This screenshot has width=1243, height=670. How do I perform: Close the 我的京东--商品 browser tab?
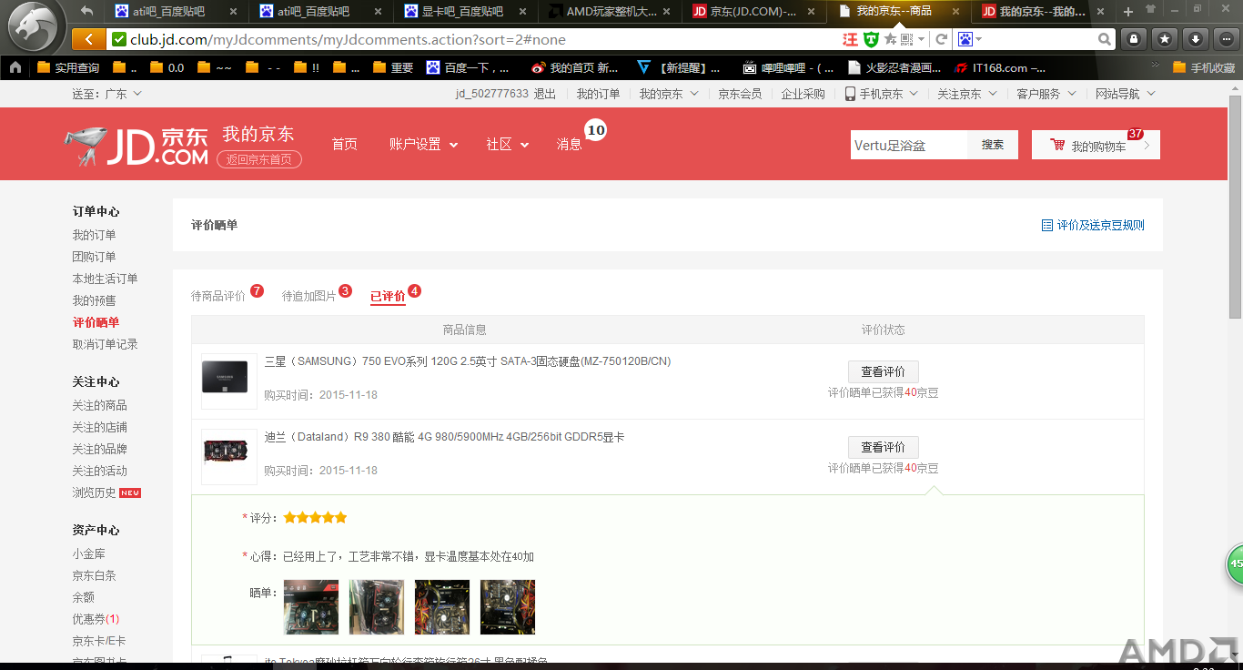coord(955,12)
